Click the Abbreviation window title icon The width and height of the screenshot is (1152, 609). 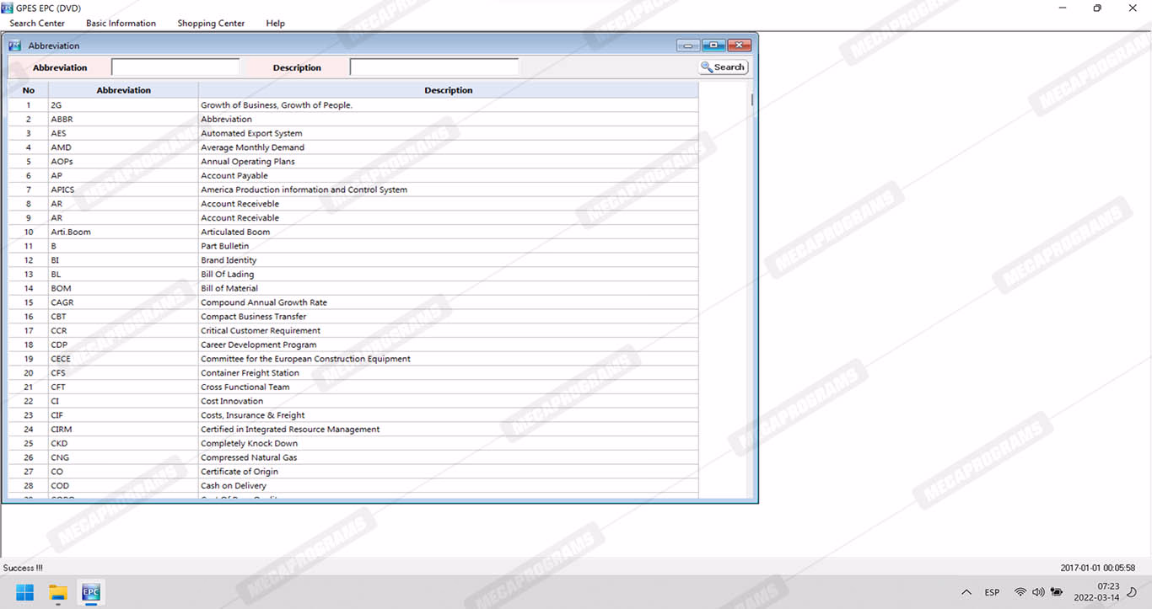[14, 45]
